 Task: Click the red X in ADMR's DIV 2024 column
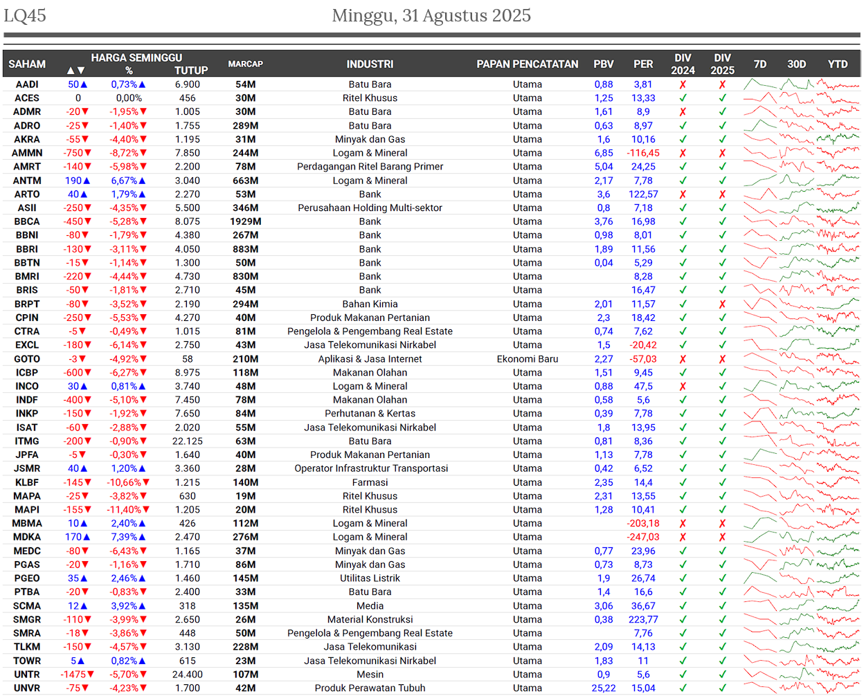coord(683,112)
